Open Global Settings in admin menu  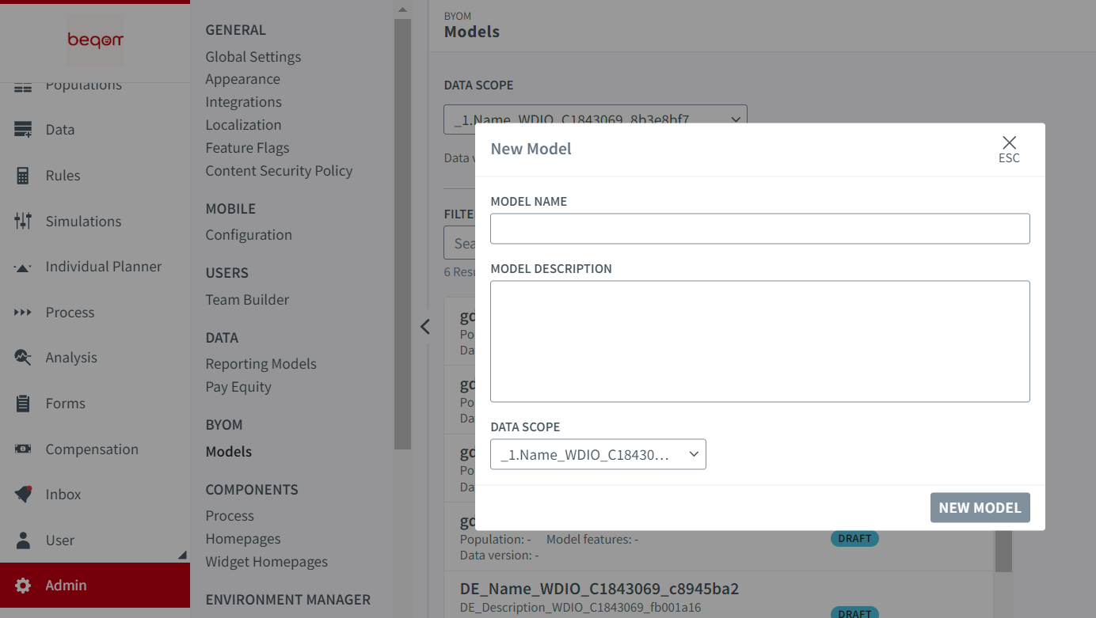(x=253, y=57)
